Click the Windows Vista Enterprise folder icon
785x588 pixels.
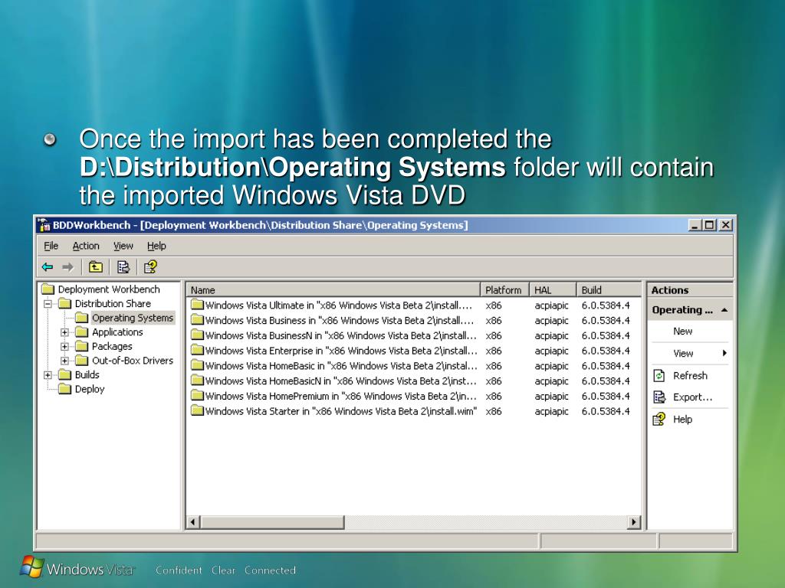(197, 351)
